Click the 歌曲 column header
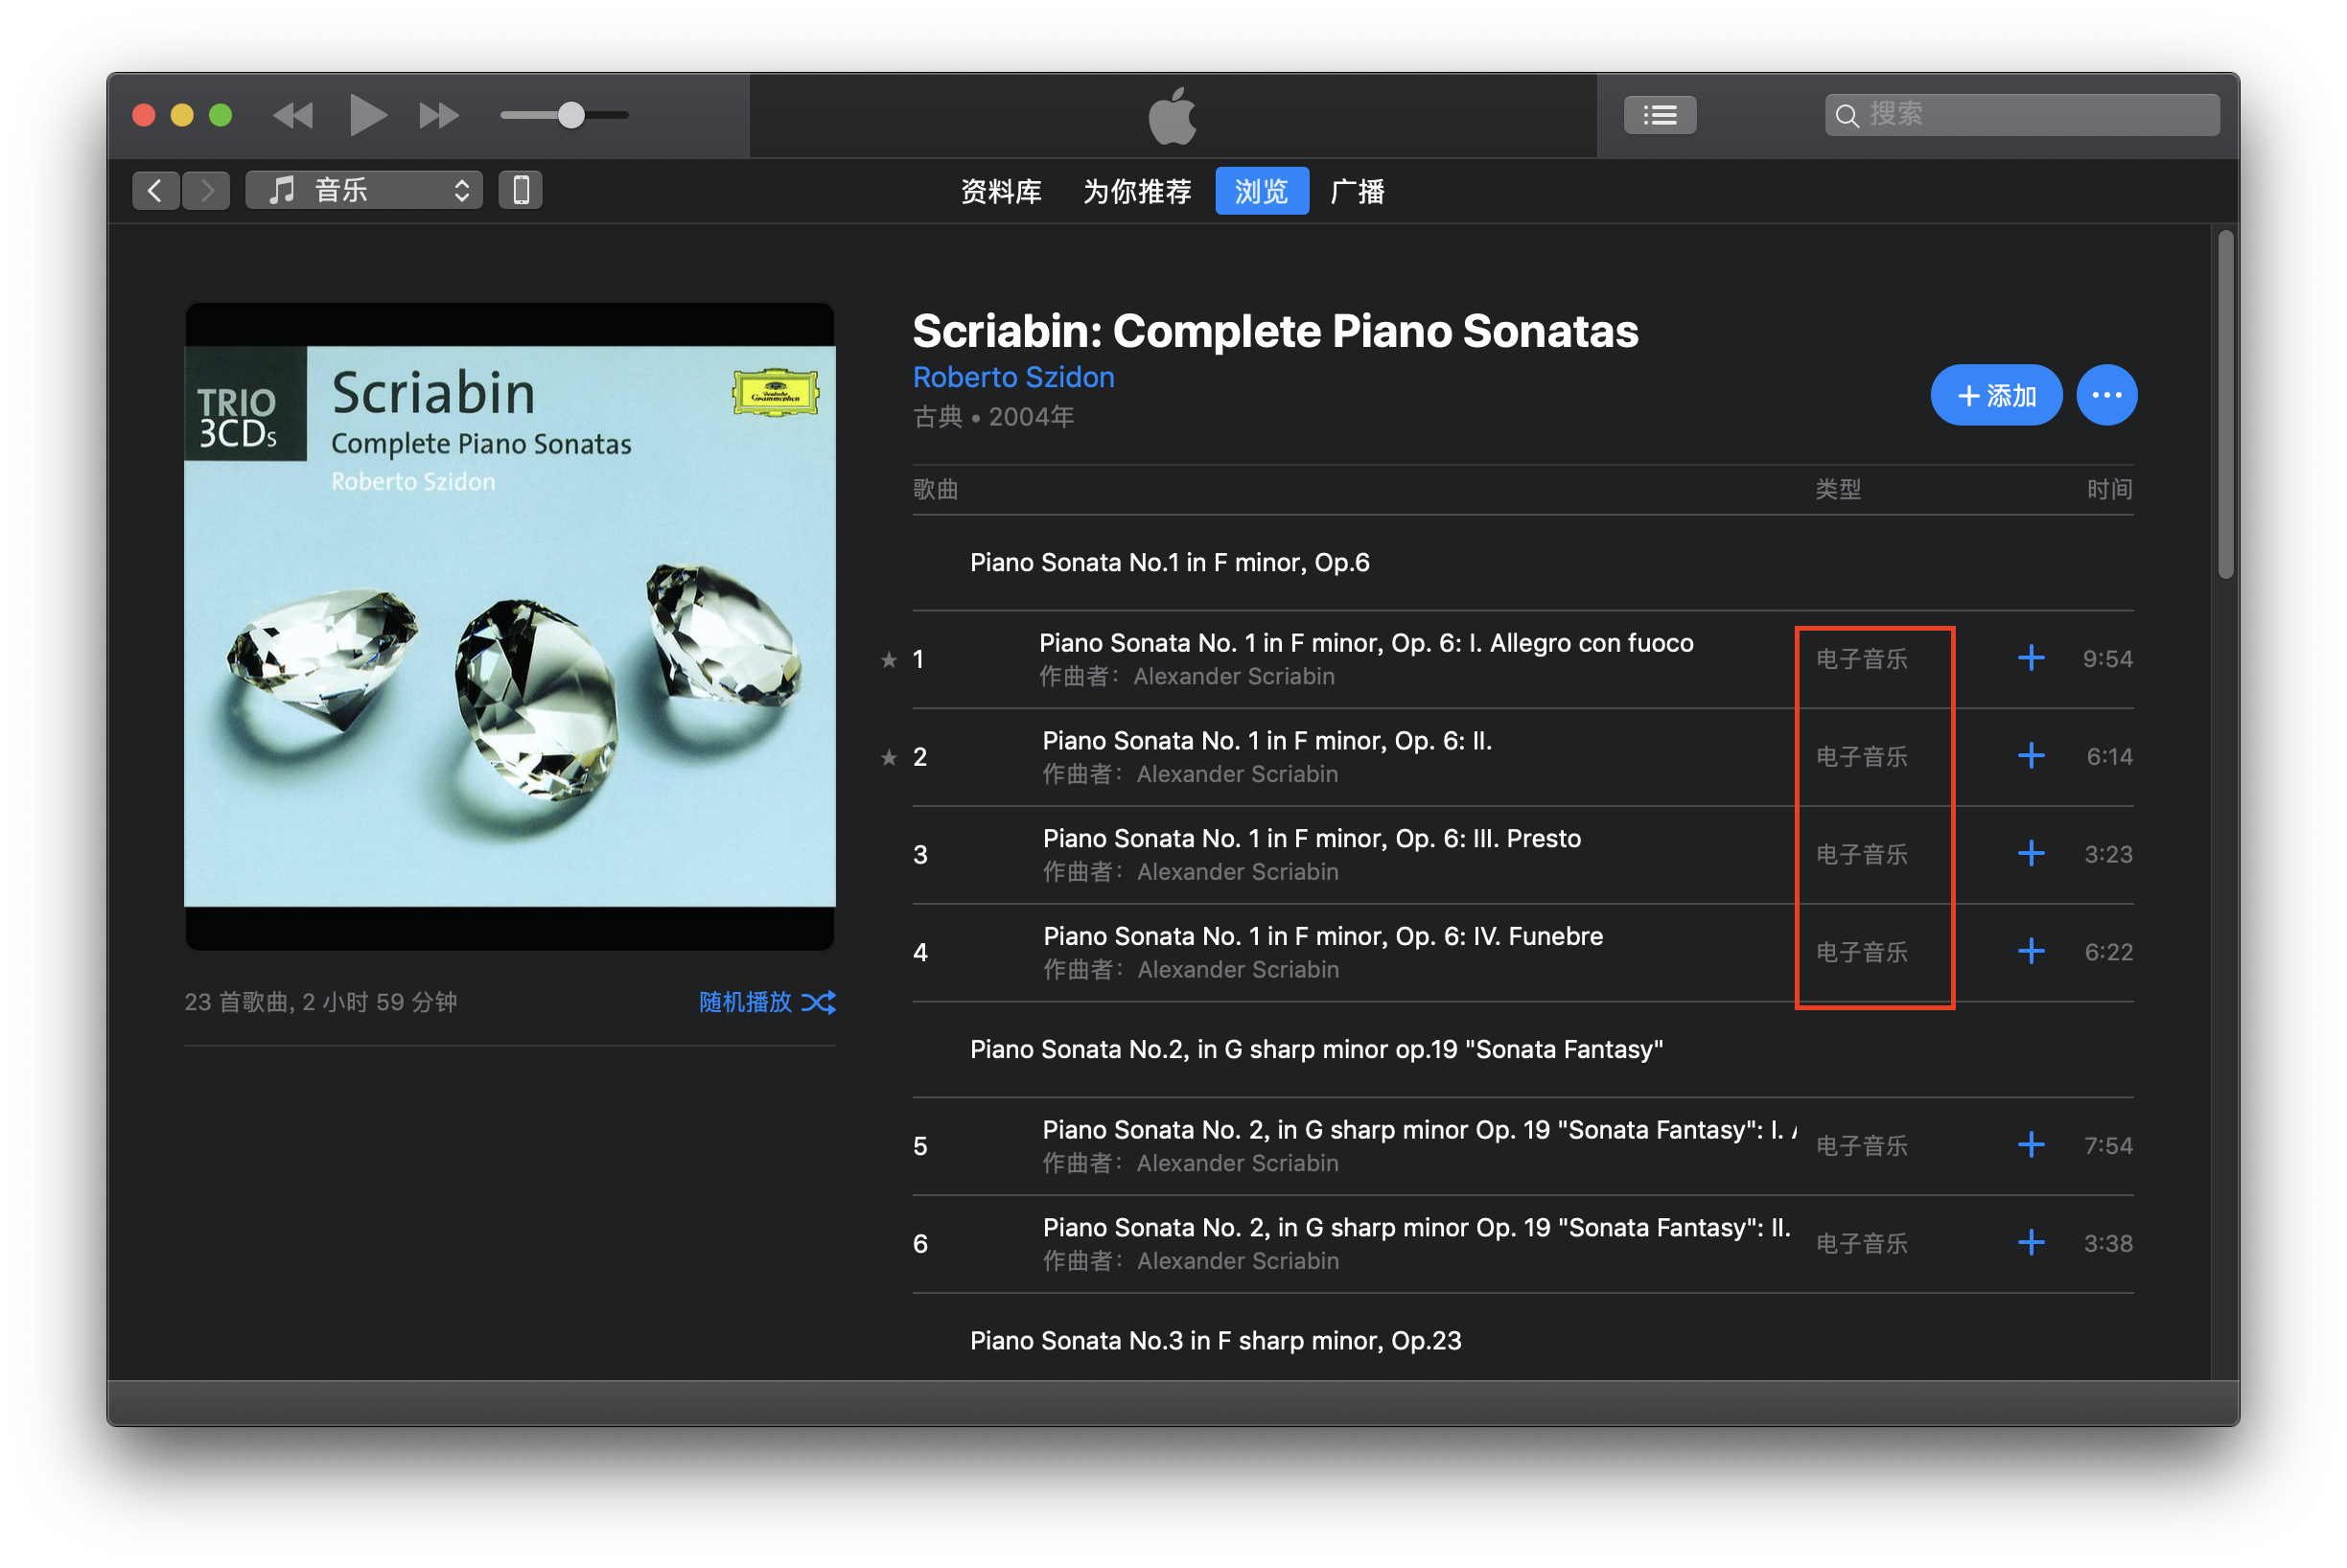Screen dimensions: 2347x1568 pyautogui.click(x=936, y=490)
